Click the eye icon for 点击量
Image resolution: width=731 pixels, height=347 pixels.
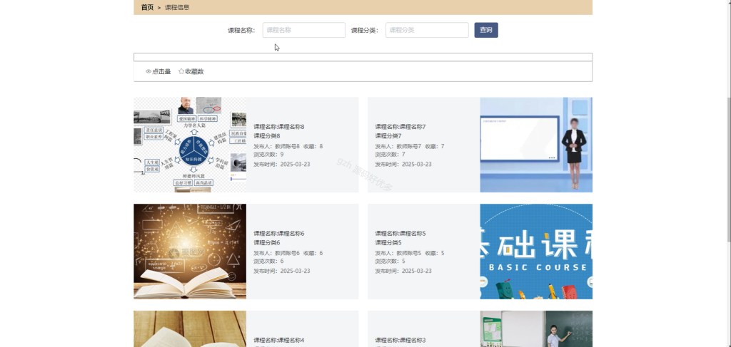pos(148,72)
